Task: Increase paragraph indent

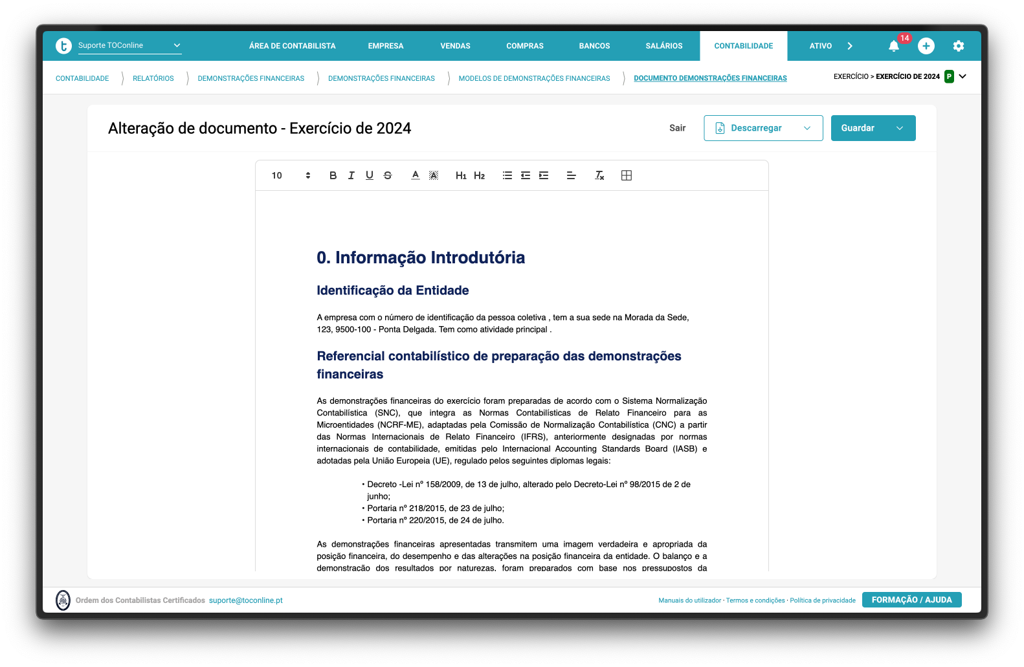Action: [x=544, y=175]
